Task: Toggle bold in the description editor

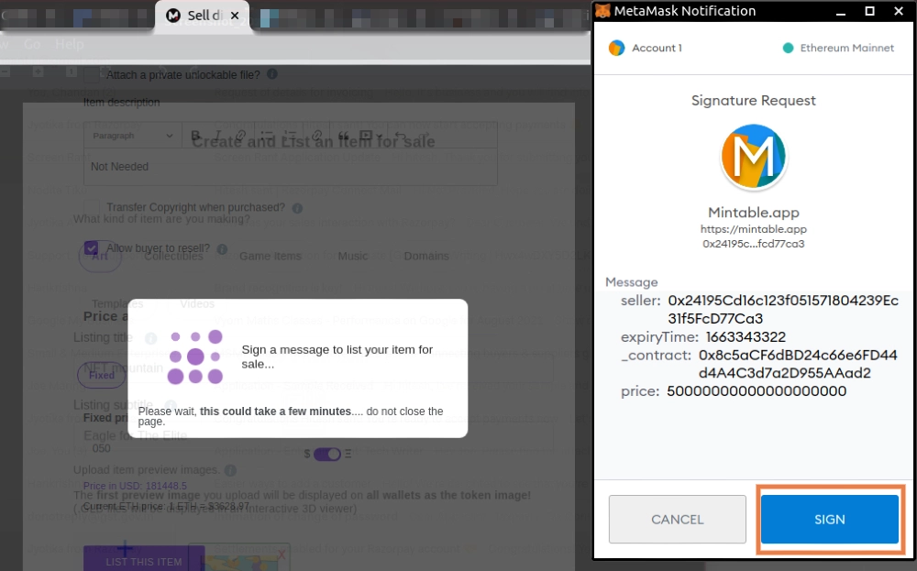Action: point(196,137)
